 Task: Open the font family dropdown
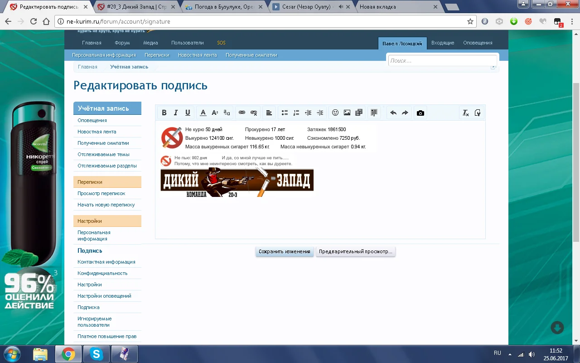coord(227,113)
